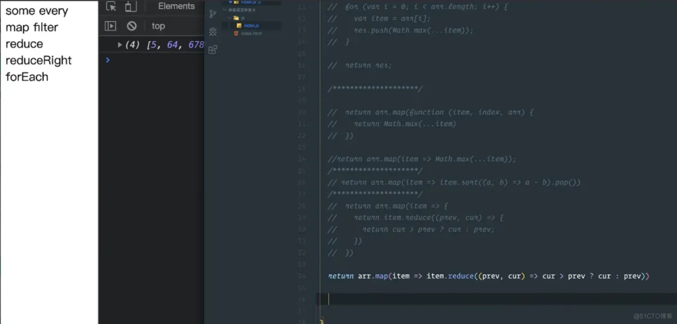Click the 'item.sort((a, b) => a - b).pop()' line
Image resolution: width=677 pixels, height=324 pixels.
454,182
